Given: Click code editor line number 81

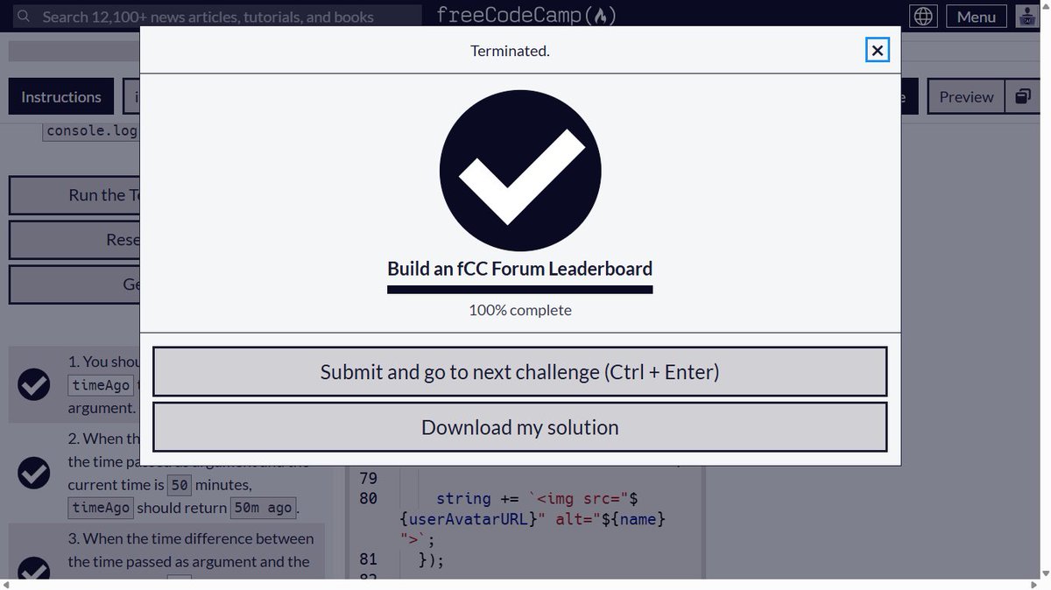Looking at the screenshot, I should [x=368, y=559].
